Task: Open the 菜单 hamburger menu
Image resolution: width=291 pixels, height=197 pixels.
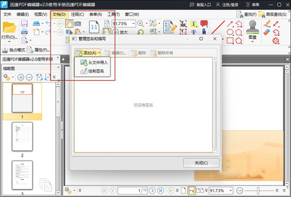Action: [x=252, y=5]
